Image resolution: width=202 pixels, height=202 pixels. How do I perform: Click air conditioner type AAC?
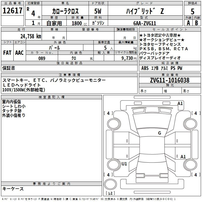coord(19,53)
